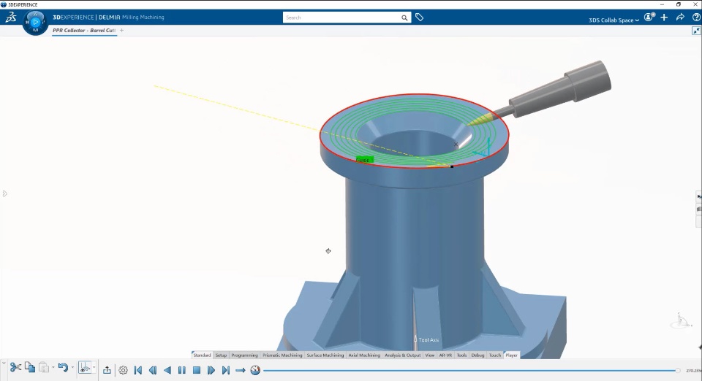Viewport: 702px width, 381px height.
Task: Click the search magnifier icon
Action: (404, 18)
